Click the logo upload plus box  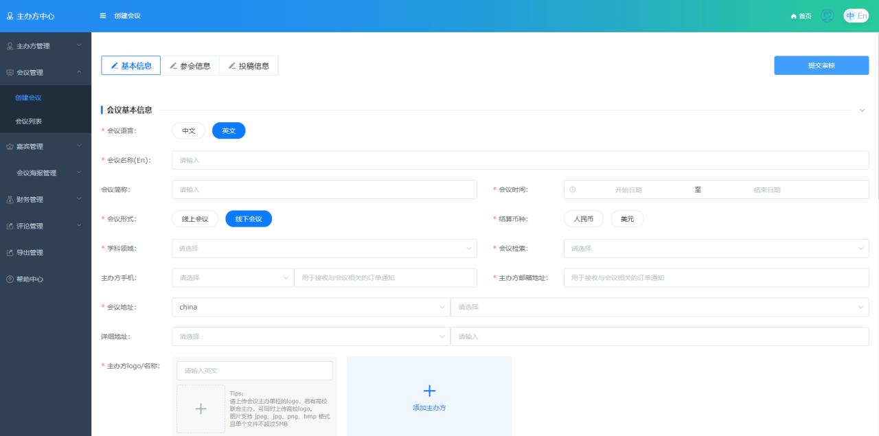click(x=201, y=409)
